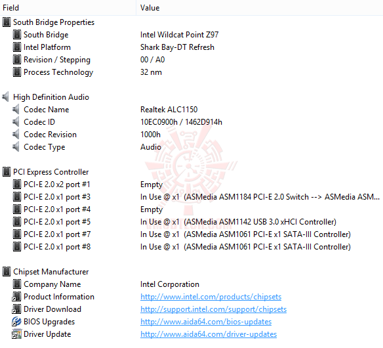Click the speaker icon beside Codec ID
Viewport: 383px width, 348px height.
point(16,121)
